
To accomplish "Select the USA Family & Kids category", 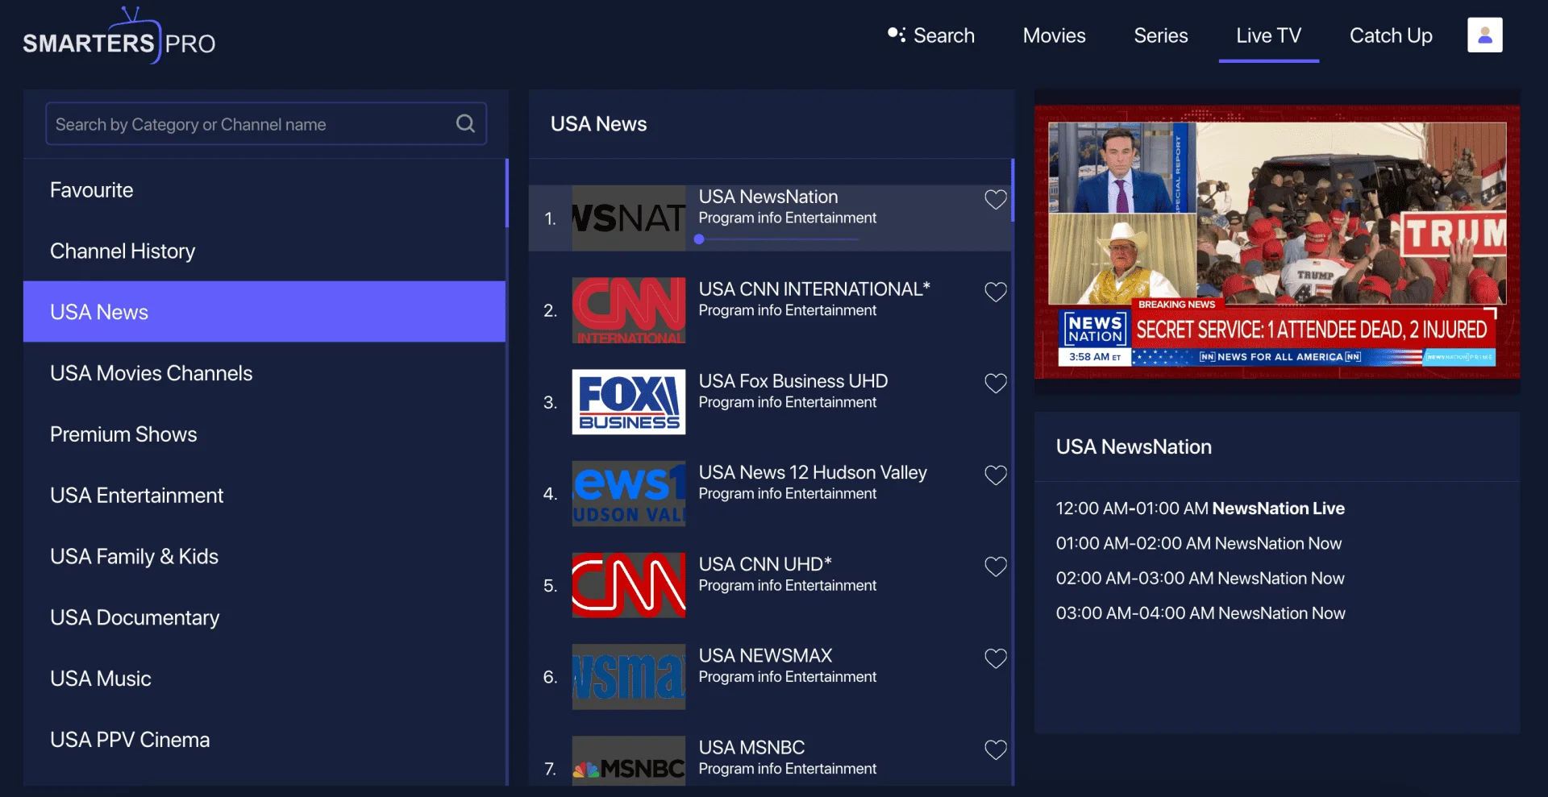I will point(264,557).
